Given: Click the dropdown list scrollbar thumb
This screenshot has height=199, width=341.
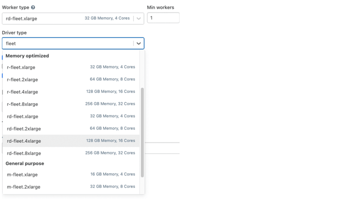Looking at the screenshot, I should [142, 132].
